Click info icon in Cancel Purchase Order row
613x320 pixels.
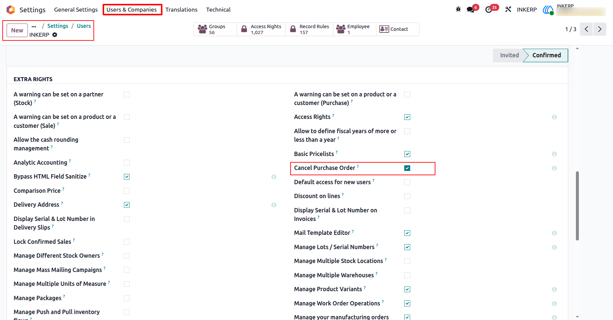(554, 168)
